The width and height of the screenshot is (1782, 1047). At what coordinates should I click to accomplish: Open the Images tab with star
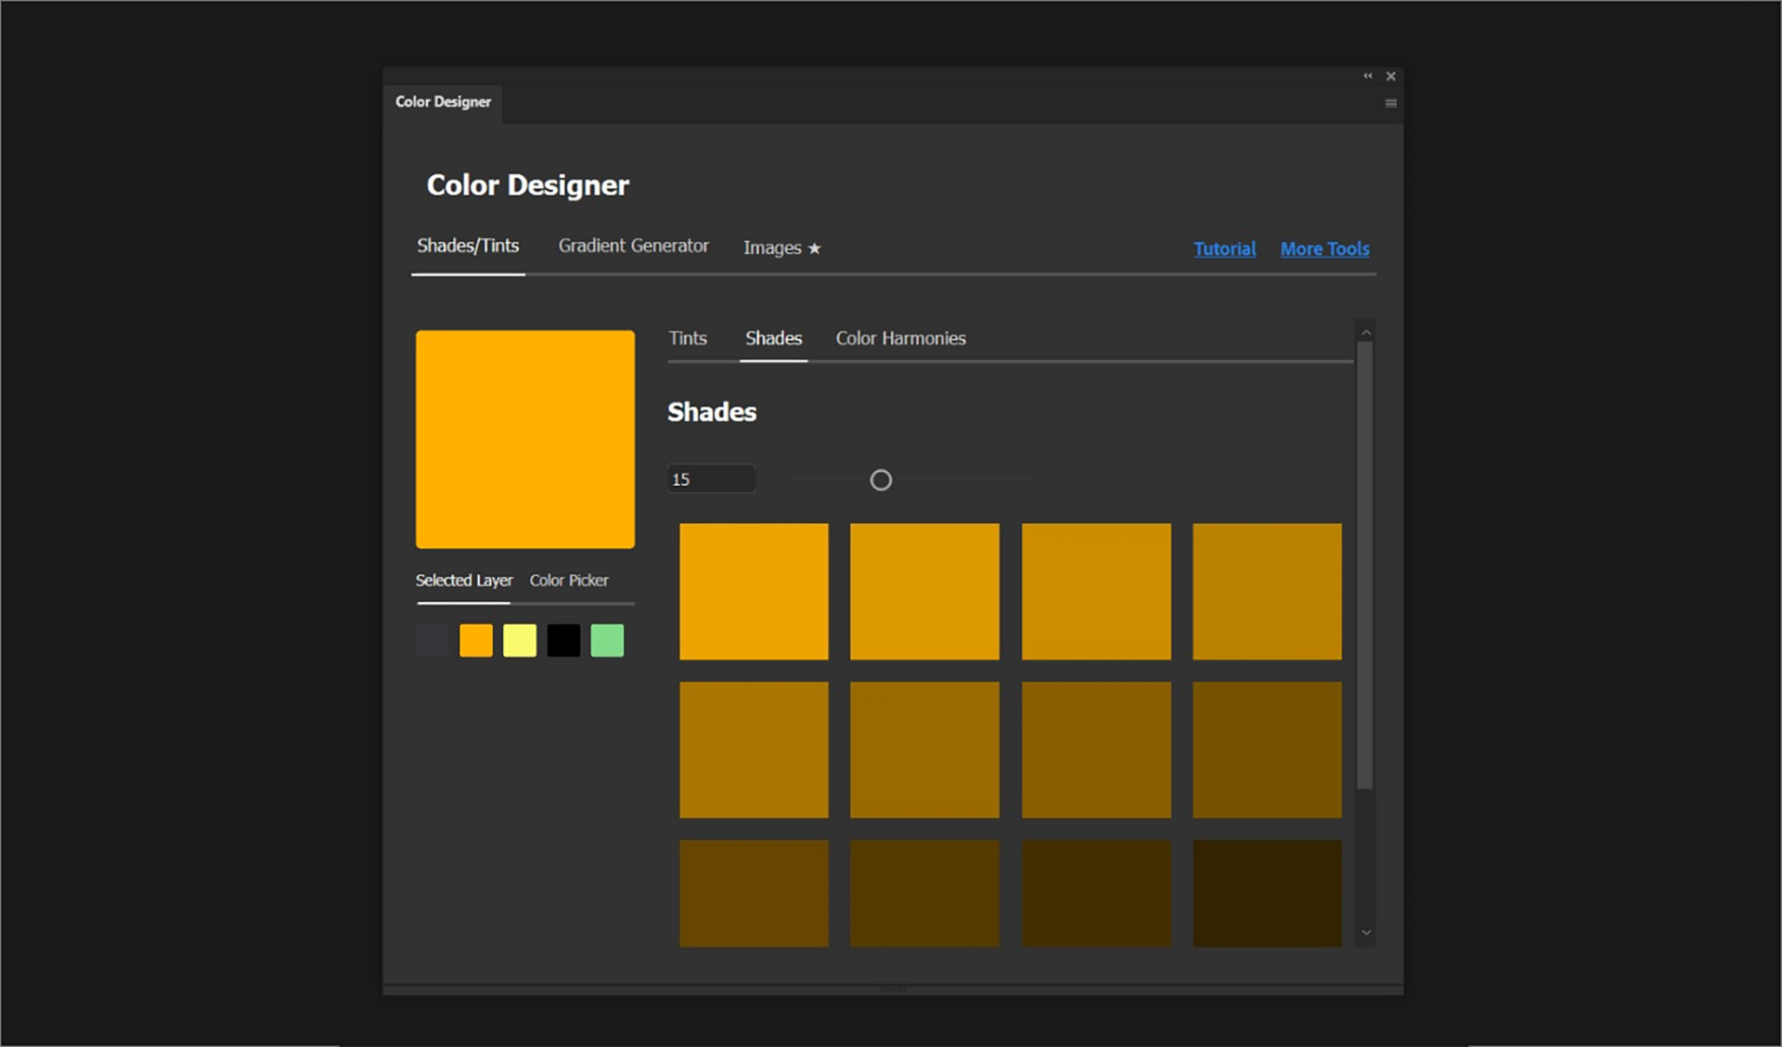click(x=781, y=248)
